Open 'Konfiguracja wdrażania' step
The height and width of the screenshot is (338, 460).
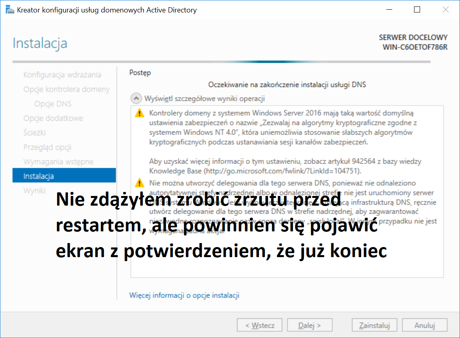(x=62, y=75)
